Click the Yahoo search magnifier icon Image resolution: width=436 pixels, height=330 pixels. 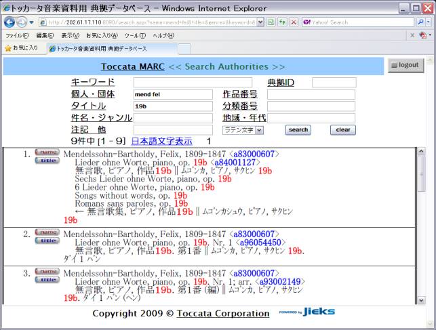tap(420, 22)
